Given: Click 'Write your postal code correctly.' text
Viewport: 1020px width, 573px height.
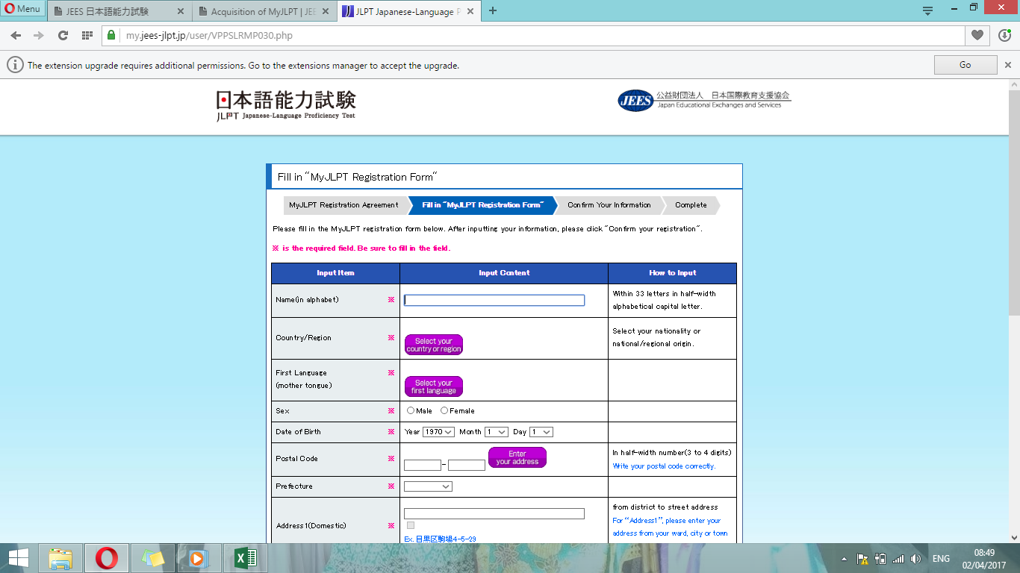Looking at the screenshot, I should coord(664,466).
